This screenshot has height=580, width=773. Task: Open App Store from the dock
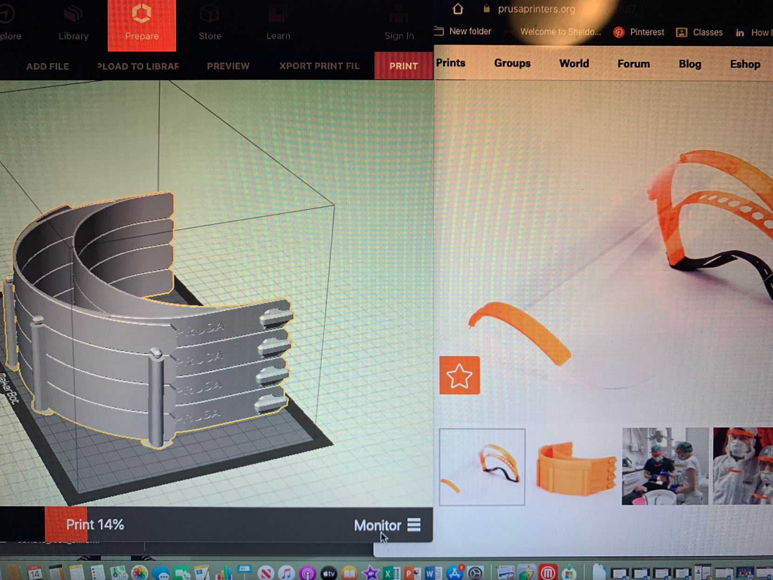click(455, 573)
